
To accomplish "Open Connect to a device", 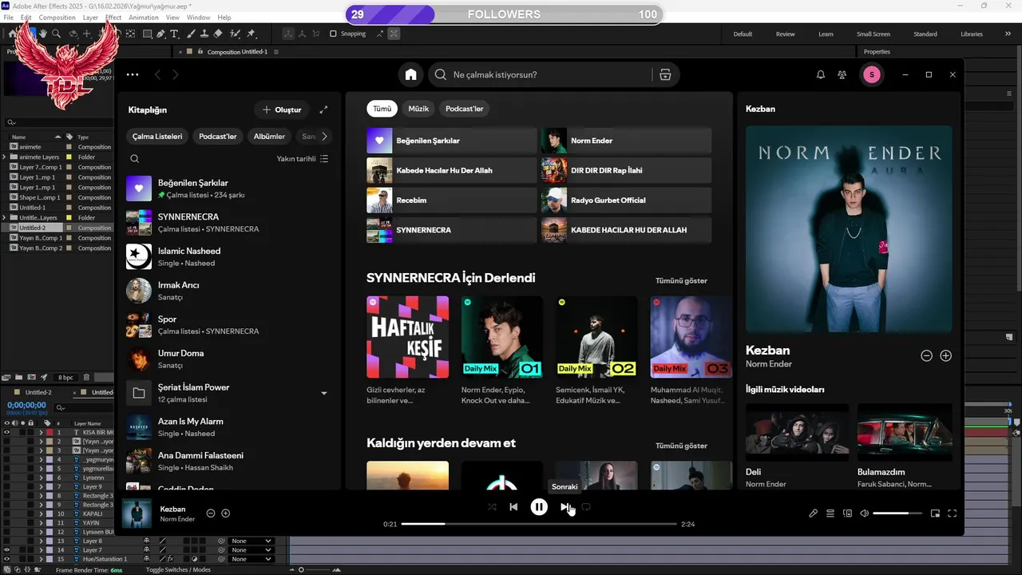I will coord(847,514).
